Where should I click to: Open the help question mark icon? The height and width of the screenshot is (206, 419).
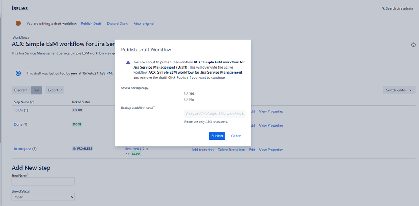pyautogui.click(x=414, y=45)
